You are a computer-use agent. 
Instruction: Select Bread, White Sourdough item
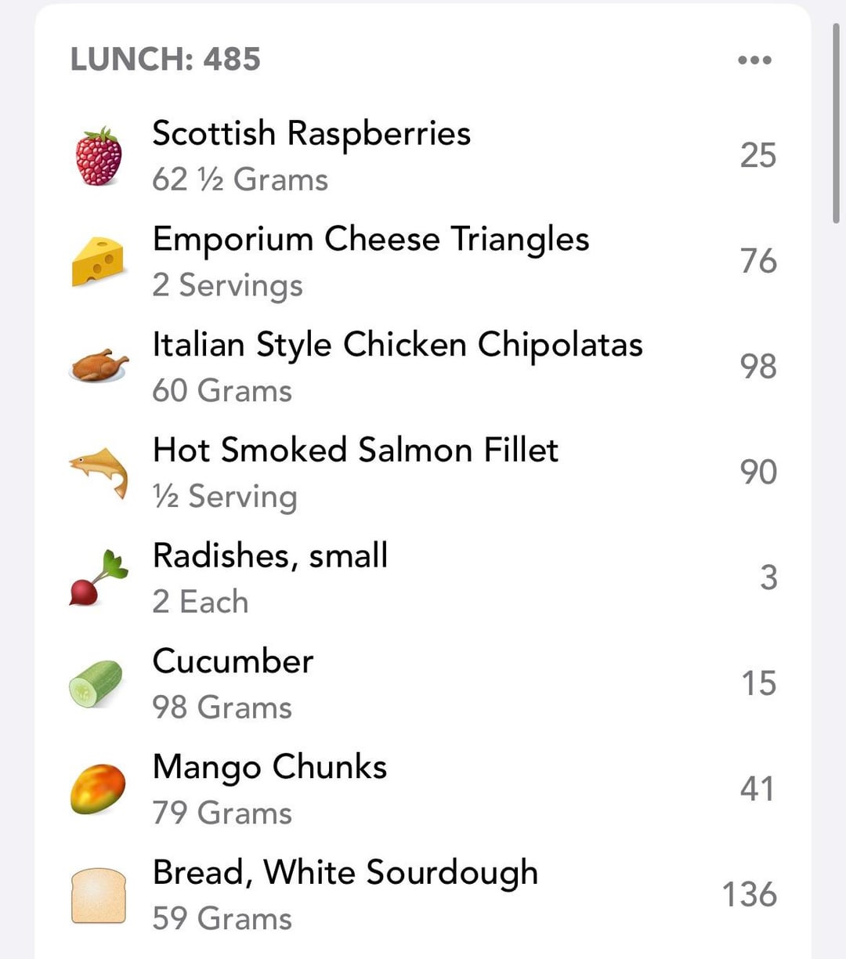pos(345,873)
